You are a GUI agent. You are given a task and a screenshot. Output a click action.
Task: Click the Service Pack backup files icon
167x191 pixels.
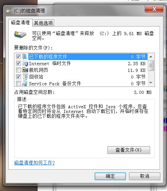[x=25, y=83]
